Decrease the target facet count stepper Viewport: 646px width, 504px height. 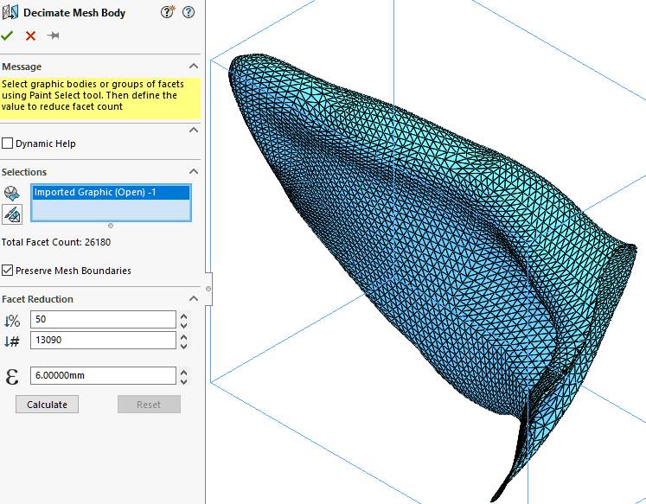click(x=183, y=345)
